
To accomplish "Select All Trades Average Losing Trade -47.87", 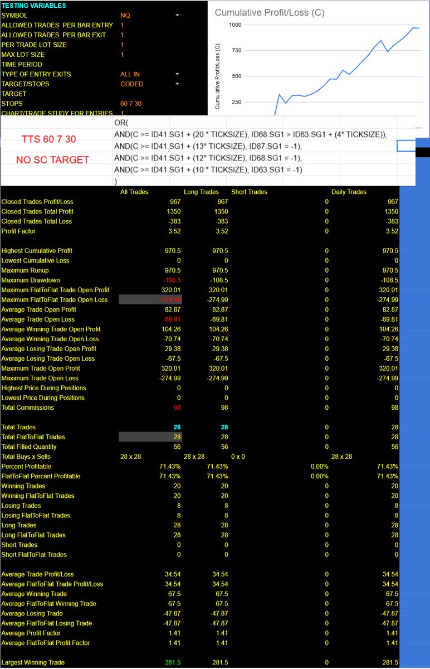I will [x=172, y=613].
